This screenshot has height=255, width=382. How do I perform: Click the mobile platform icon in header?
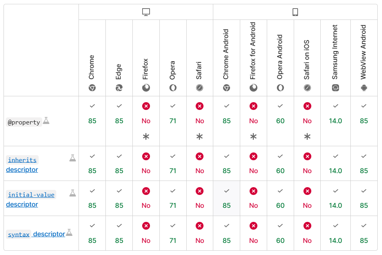point(295,12)
